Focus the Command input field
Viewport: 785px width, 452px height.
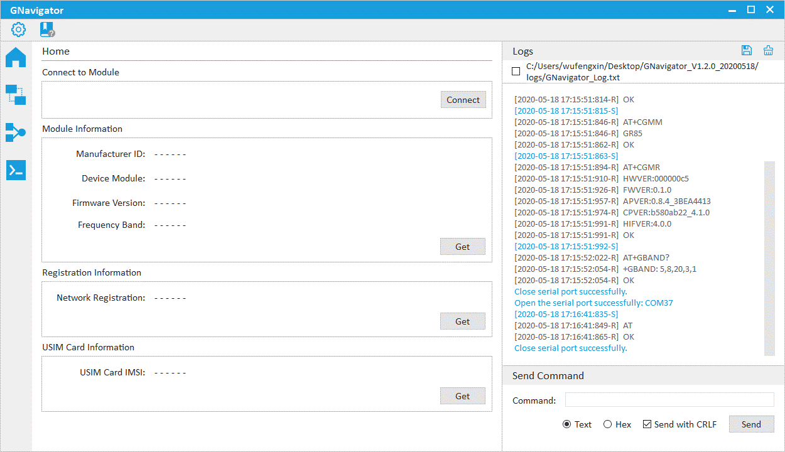click(x=669, y=400)
